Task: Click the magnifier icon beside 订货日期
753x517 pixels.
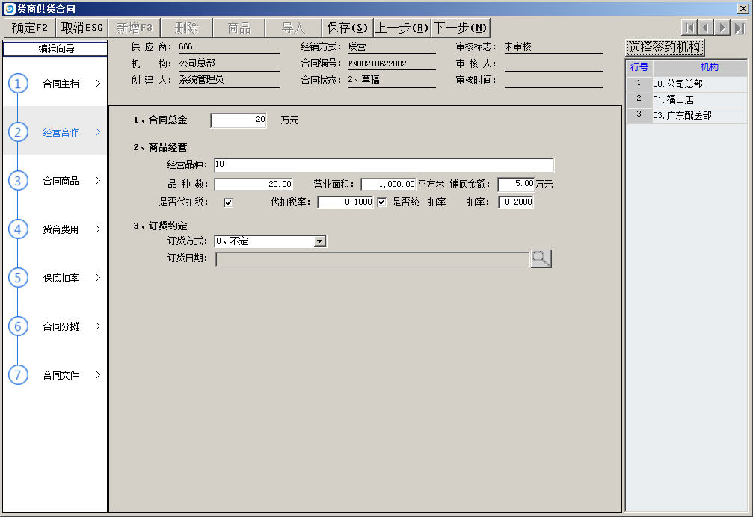Action: (541, 258)
